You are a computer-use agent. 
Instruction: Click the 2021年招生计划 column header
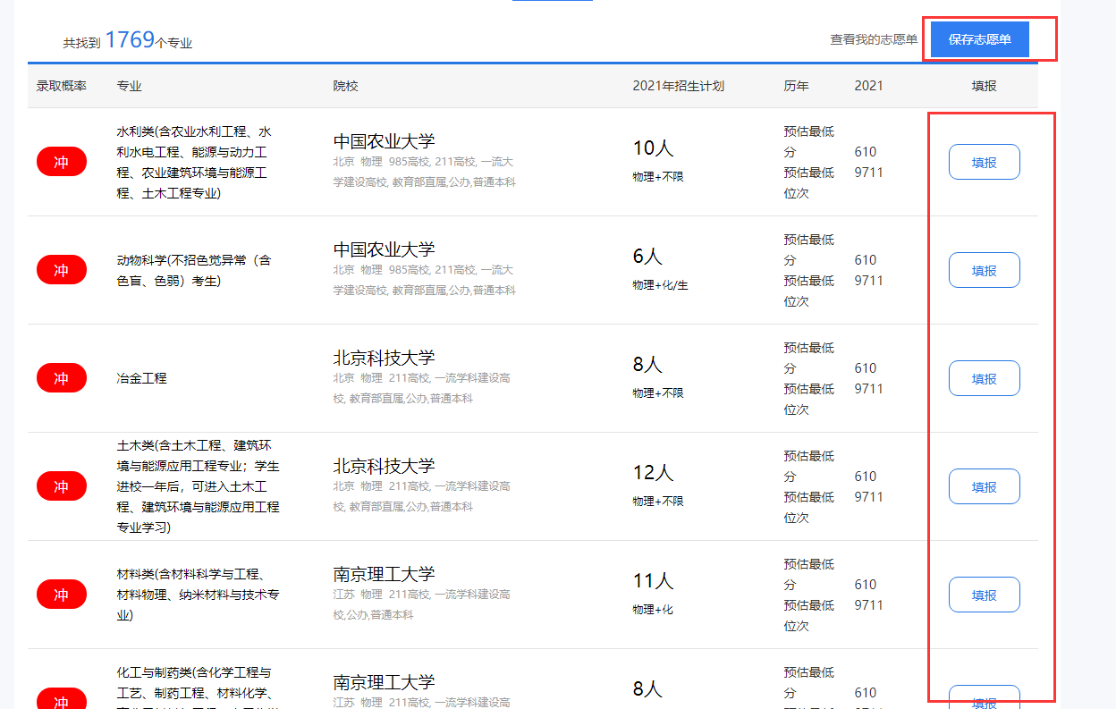[x=679, y=86]
